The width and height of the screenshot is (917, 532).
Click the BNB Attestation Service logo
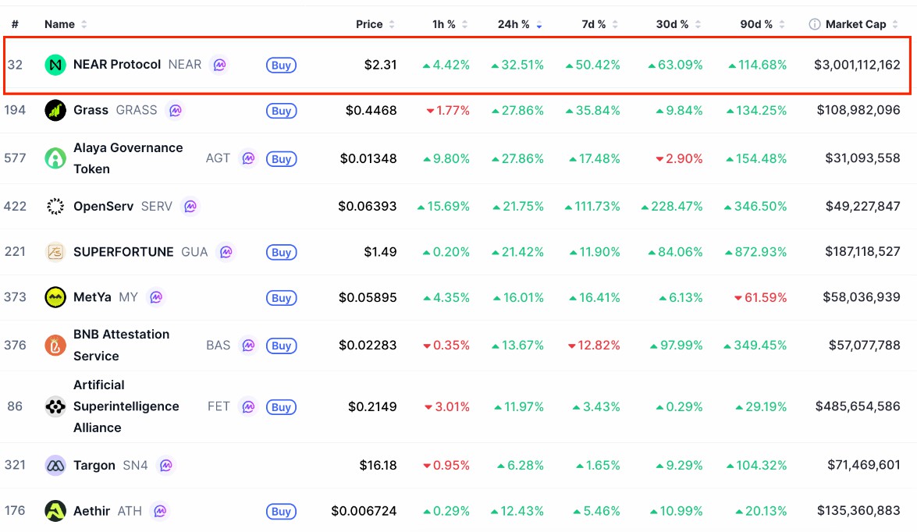click(x=55, y=346)
